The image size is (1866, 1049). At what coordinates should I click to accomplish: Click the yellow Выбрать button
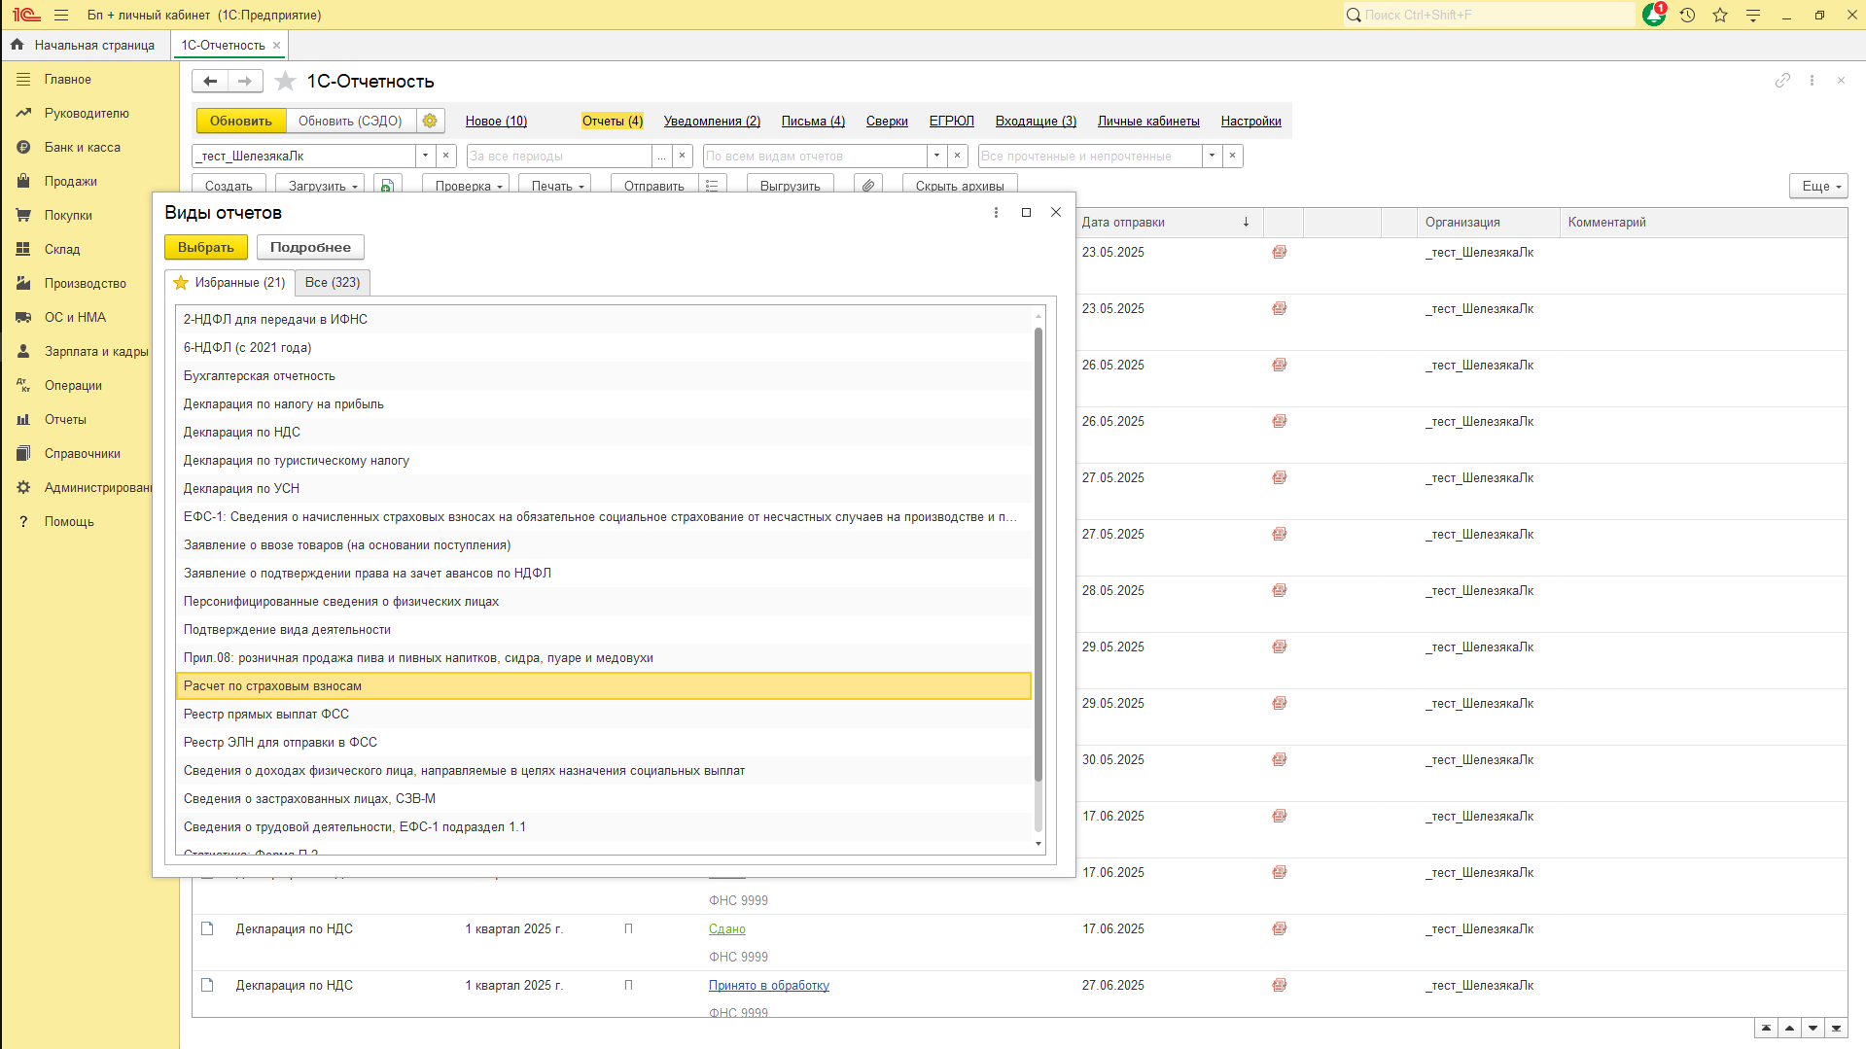206,247
